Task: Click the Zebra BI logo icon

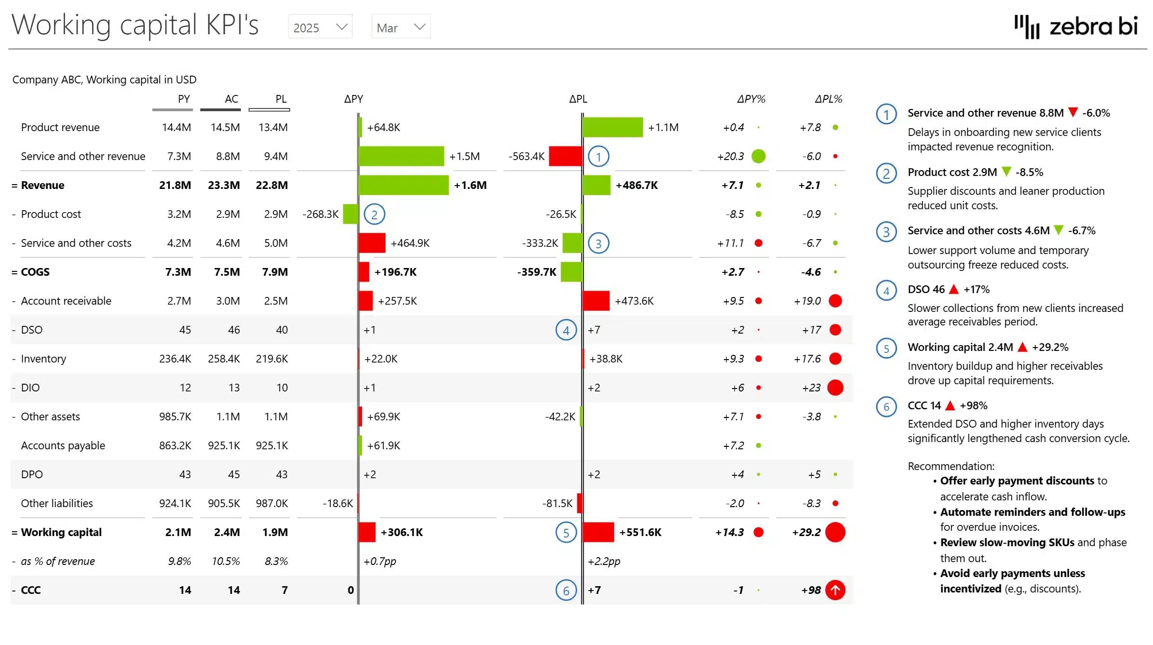Action: pyautogui.click(x=1026, y=27)
